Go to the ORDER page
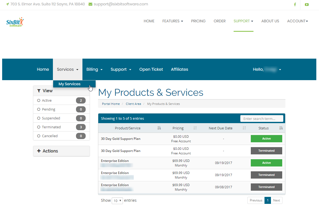The image size is (319, 220). tap(220, 21)
